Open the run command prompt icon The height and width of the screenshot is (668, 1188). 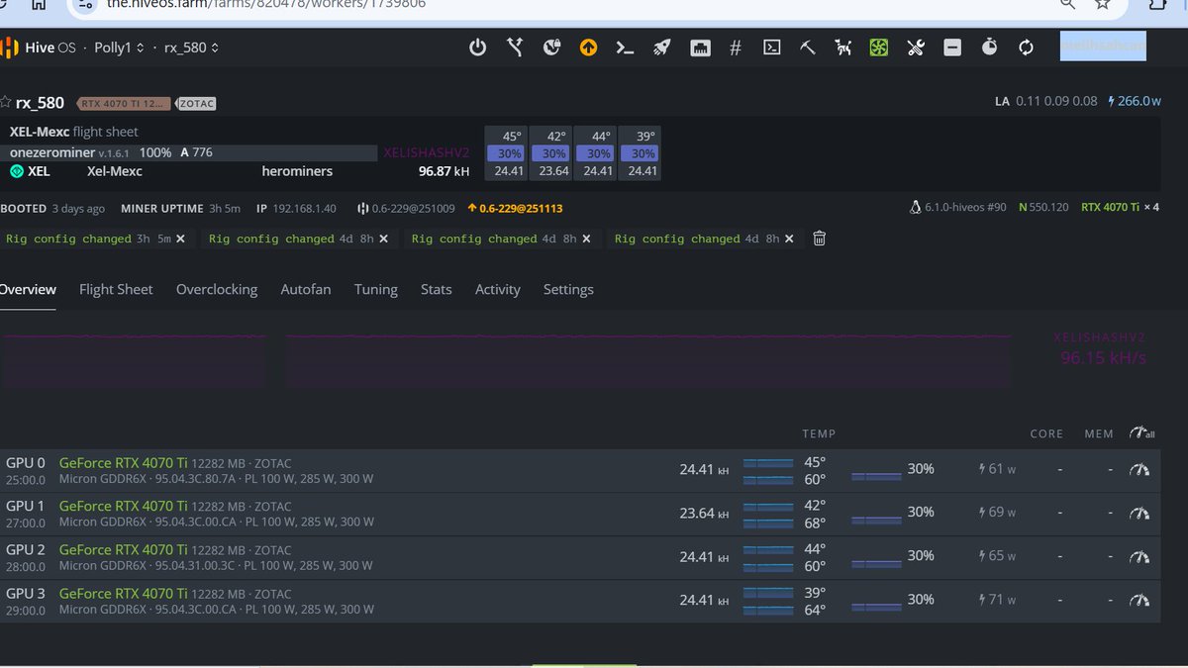point(625,47)
